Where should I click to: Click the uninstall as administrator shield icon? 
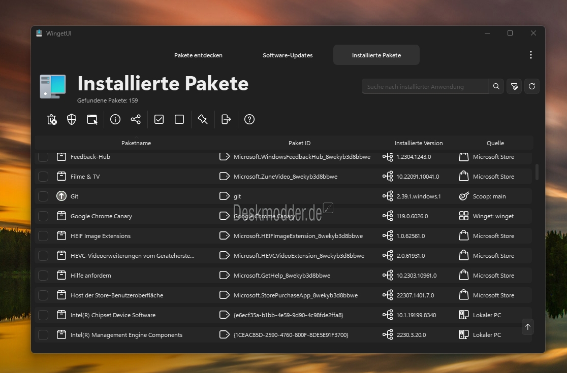[72, 119]
